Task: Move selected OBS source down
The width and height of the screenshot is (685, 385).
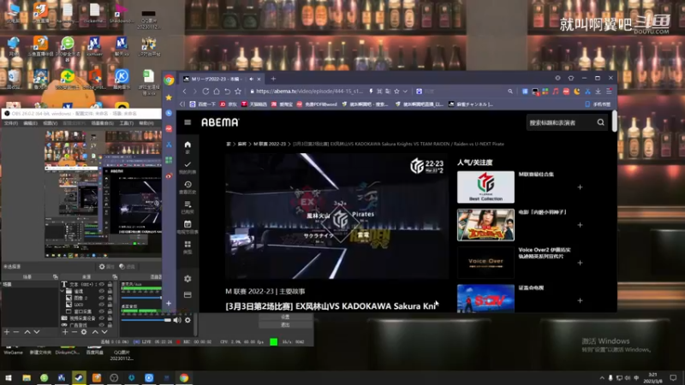Action: click(104, 332)
